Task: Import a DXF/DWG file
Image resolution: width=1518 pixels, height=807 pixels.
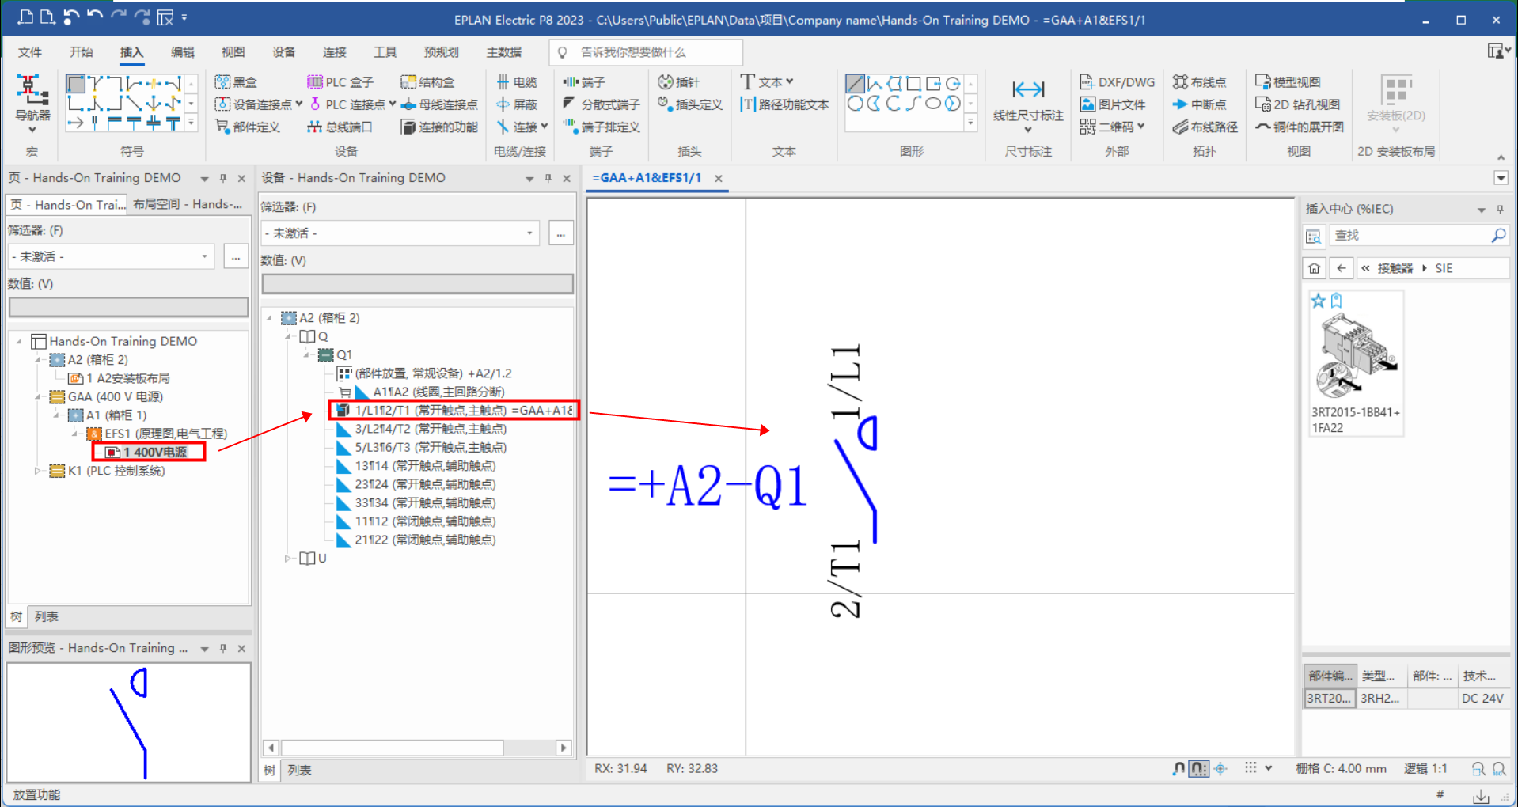Action: 1117,82
